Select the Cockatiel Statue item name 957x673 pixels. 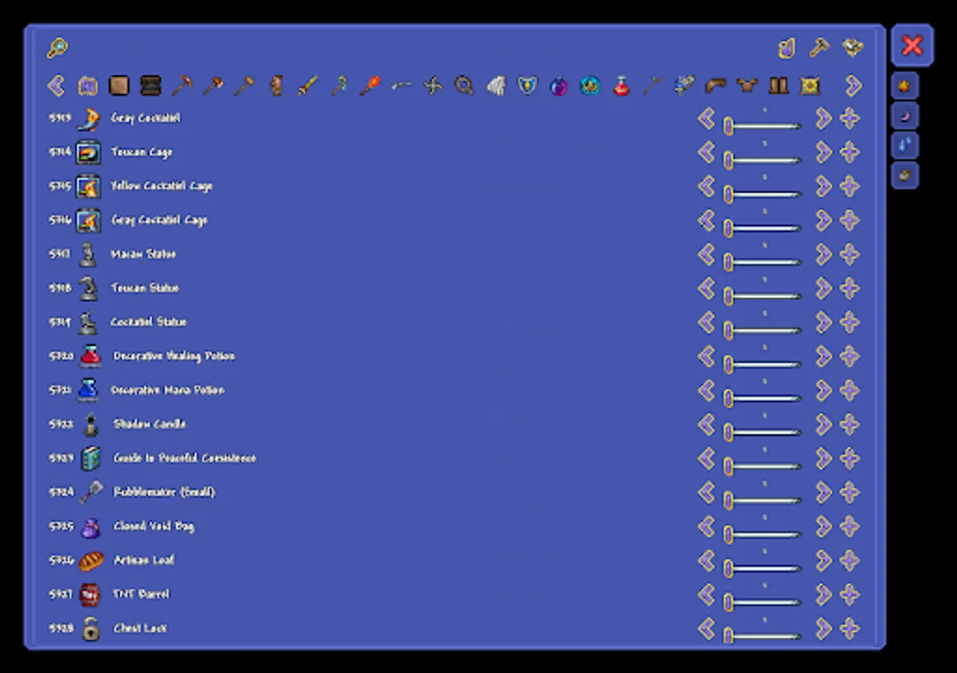pos(148,322)
